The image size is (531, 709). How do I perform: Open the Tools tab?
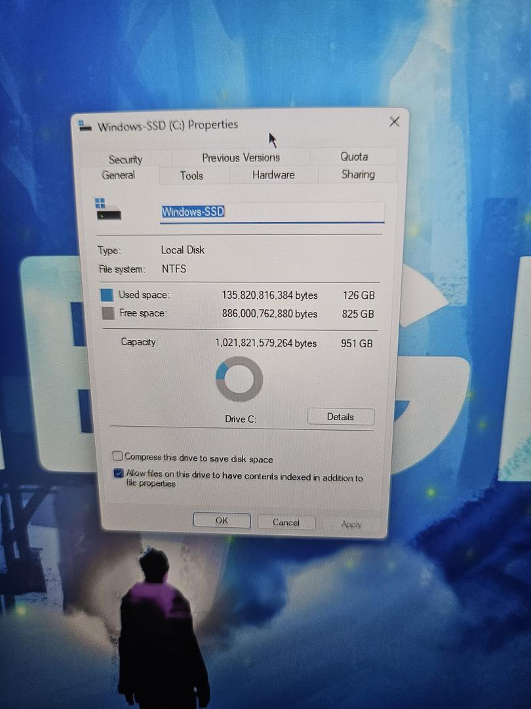click(x=191, y=175)
